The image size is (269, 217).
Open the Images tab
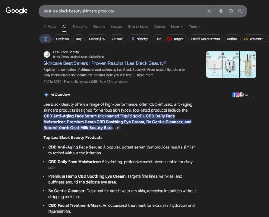click(x=116, y=27)
